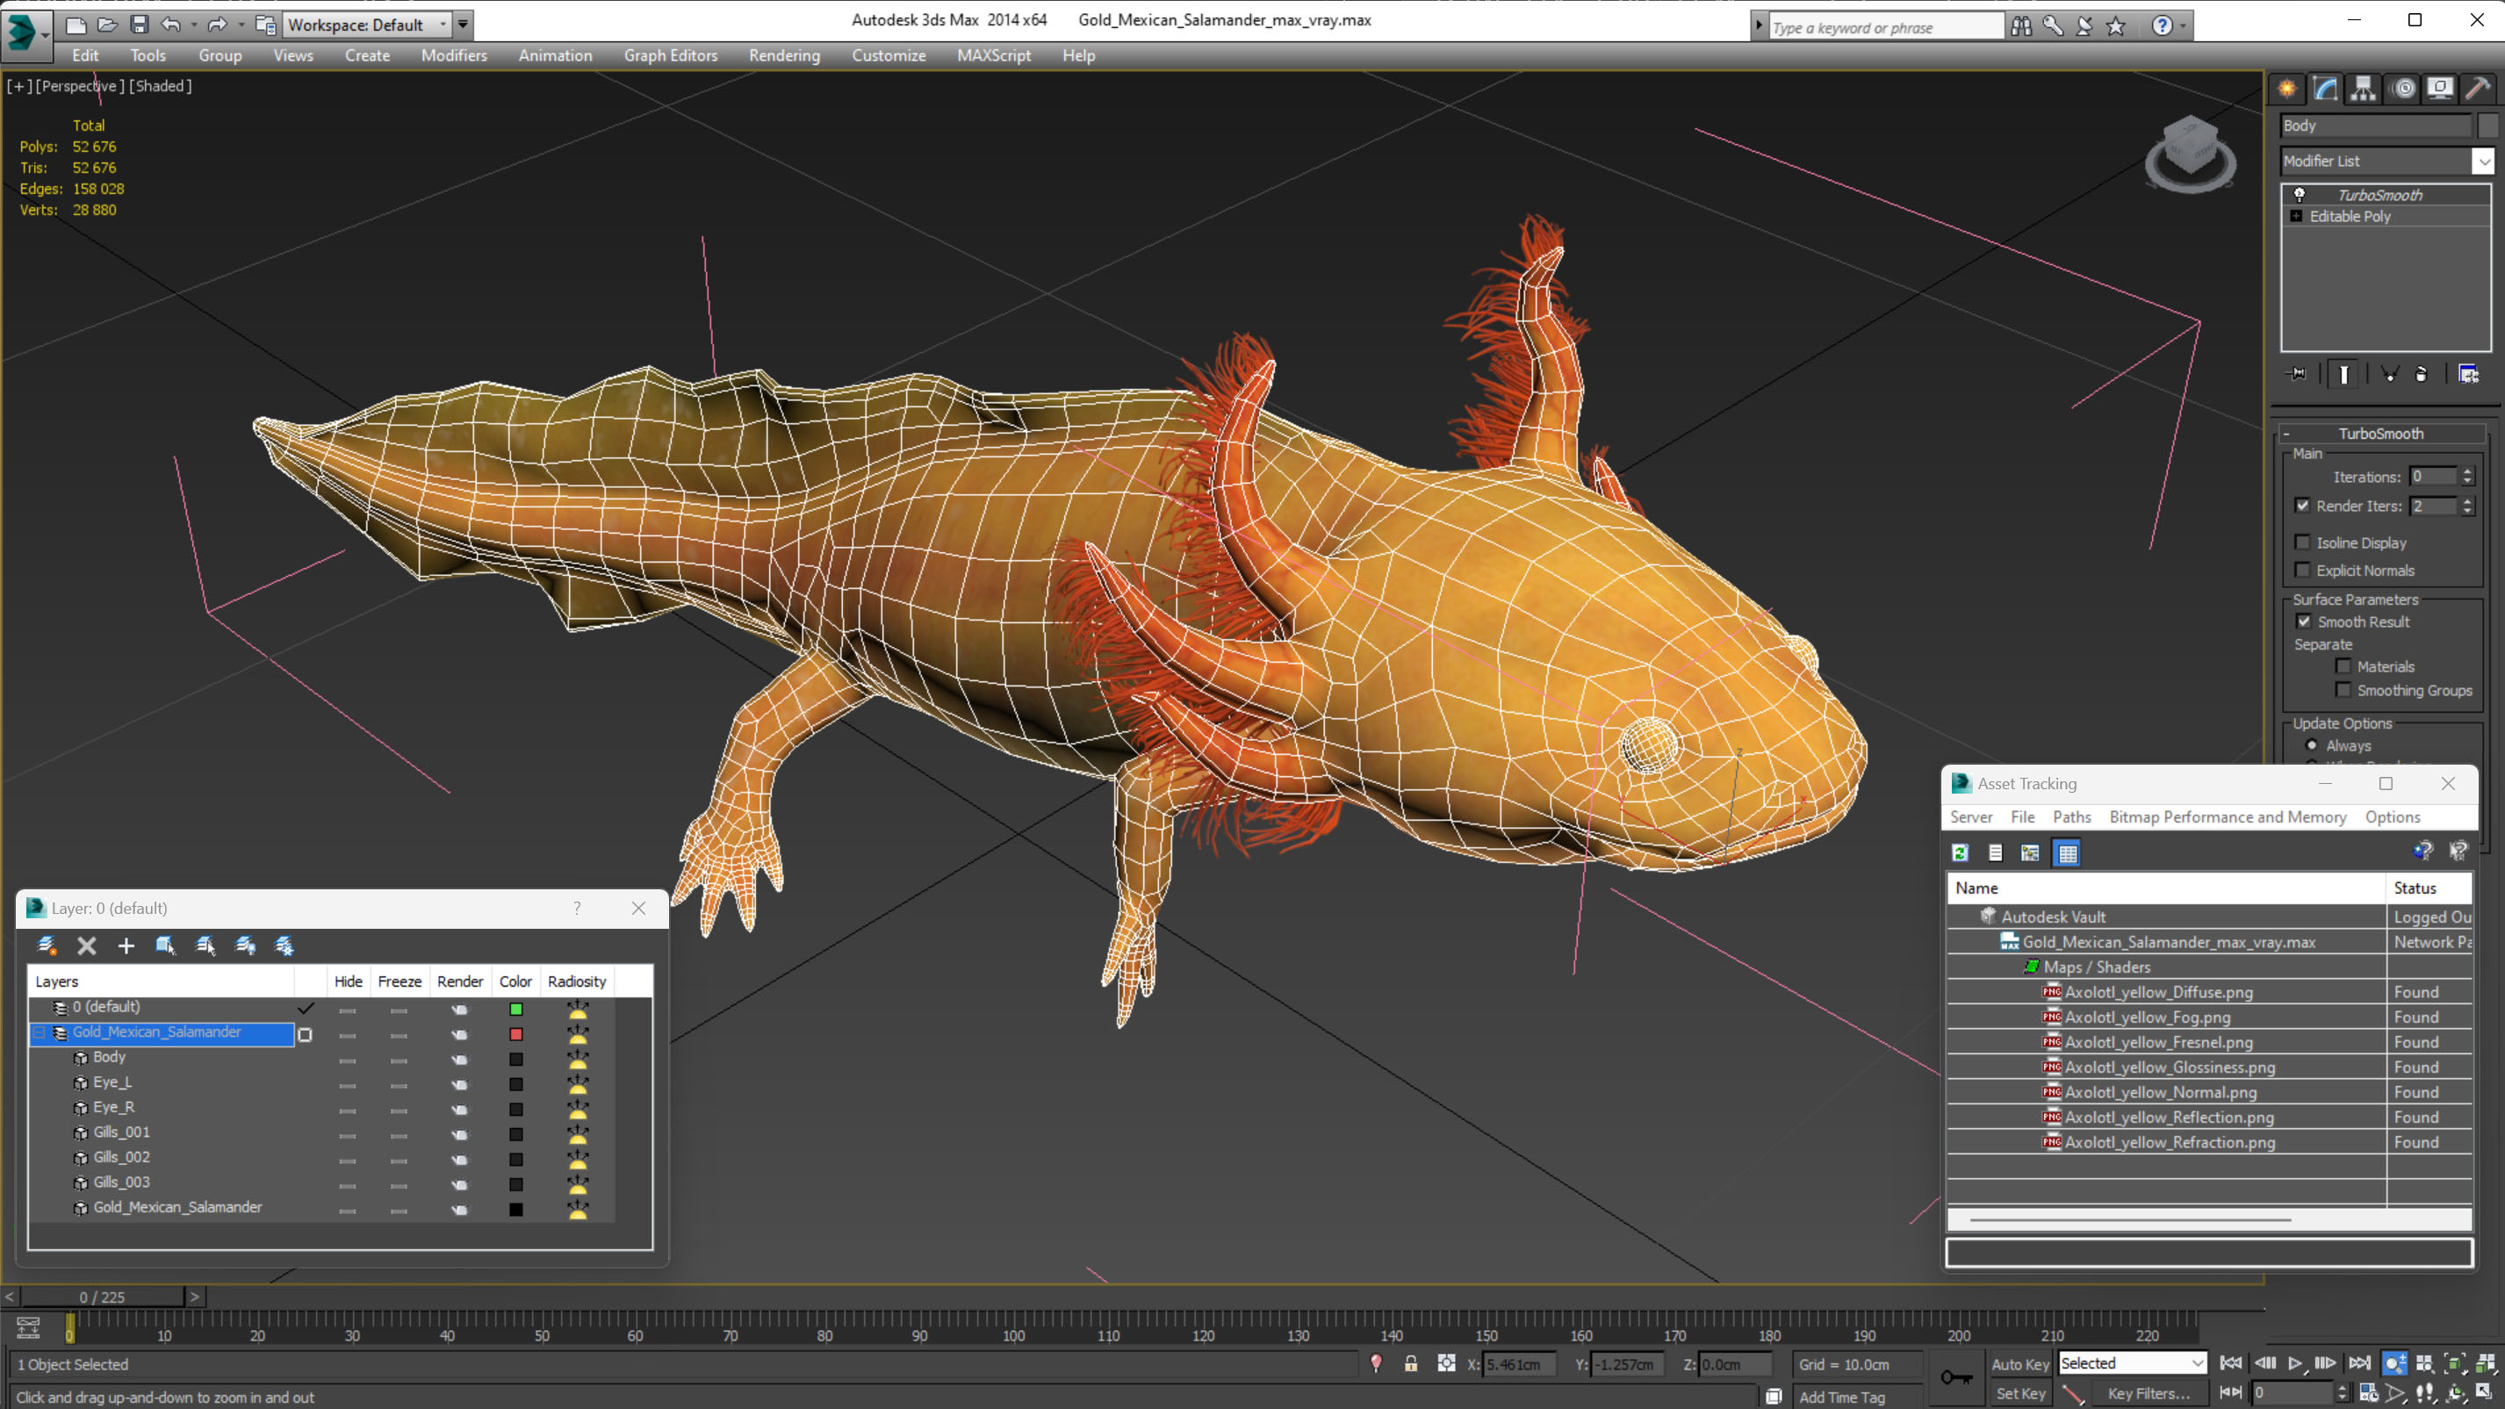The width and height of the screenshot is (2505, 1409).
Task: Open the MAXScript menu
Action: (994, 55)
